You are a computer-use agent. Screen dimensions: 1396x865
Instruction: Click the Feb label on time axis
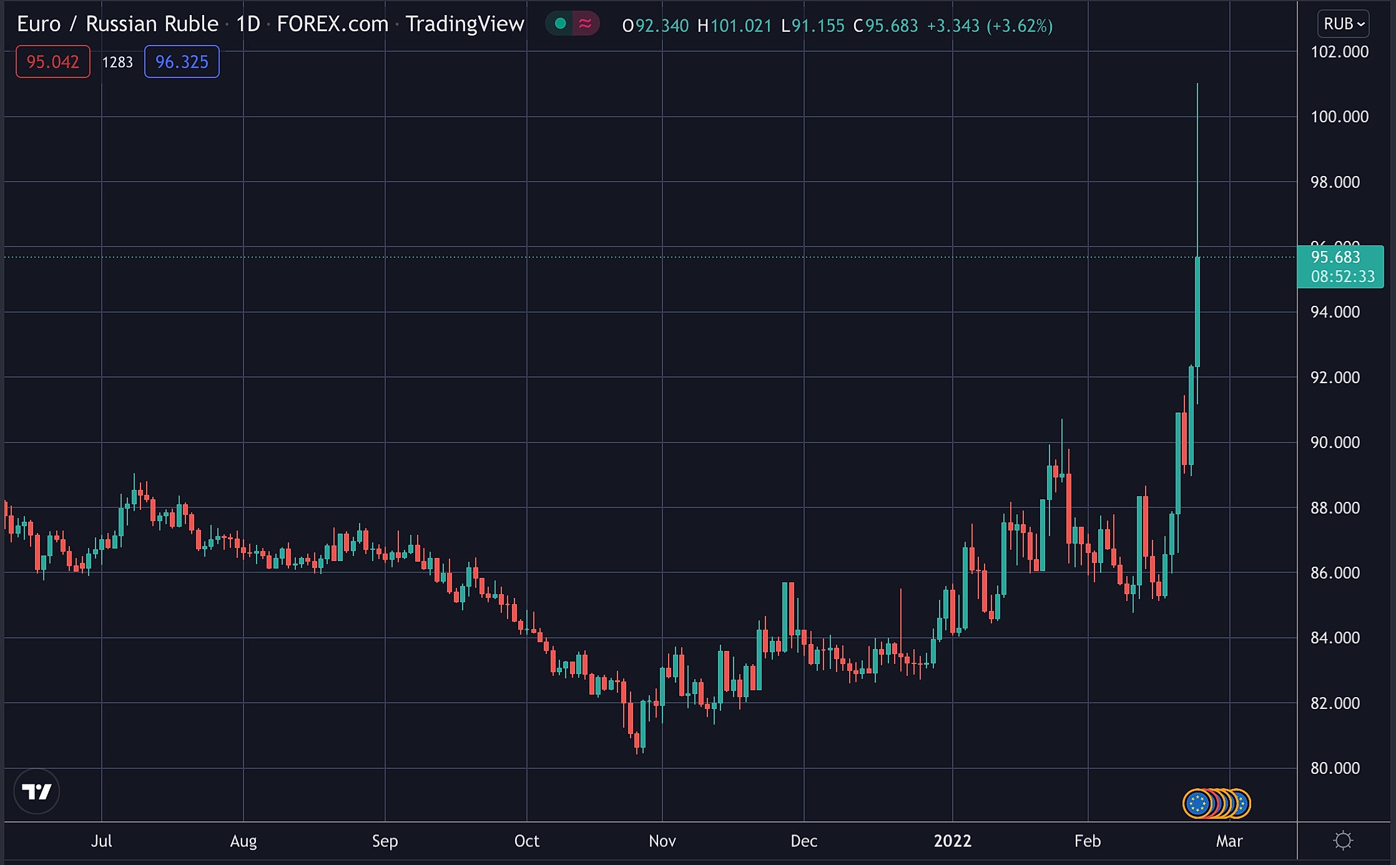click(x=1088, y=841)
